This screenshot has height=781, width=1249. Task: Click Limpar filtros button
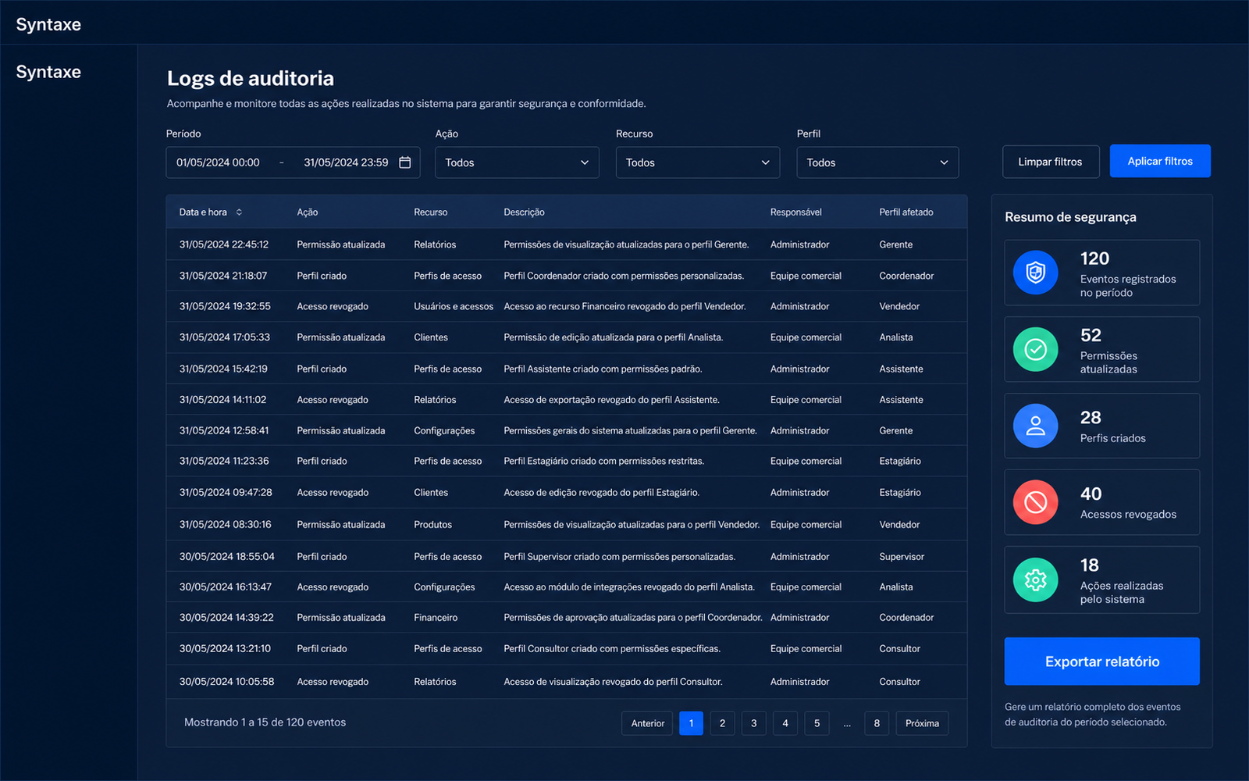tap(1051, 162)
